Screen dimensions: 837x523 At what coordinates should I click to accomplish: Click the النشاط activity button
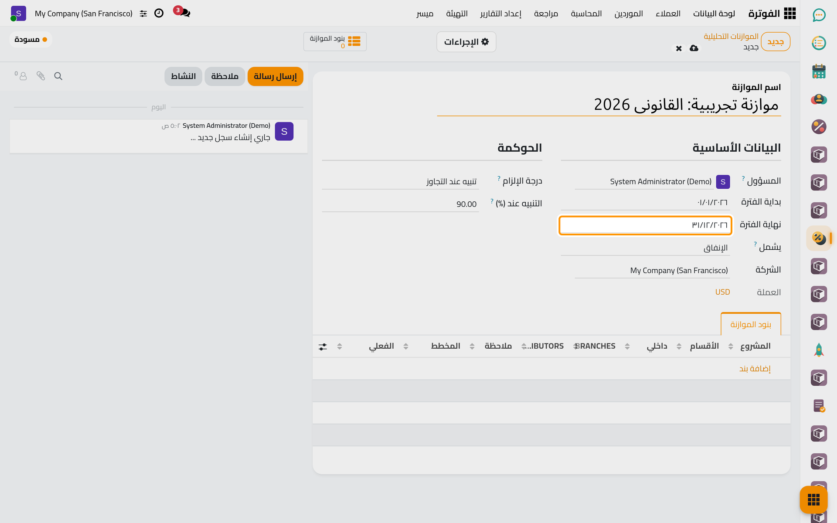[x=183, y=76]
